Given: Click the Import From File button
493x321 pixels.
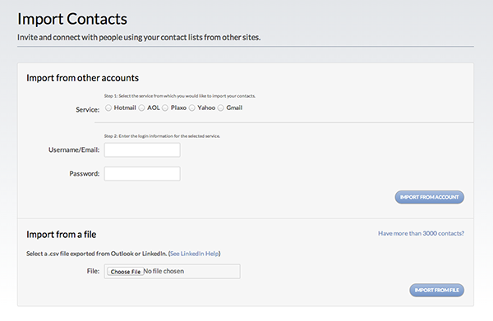Looking at the screenshot, I should (x=437, y=290).
